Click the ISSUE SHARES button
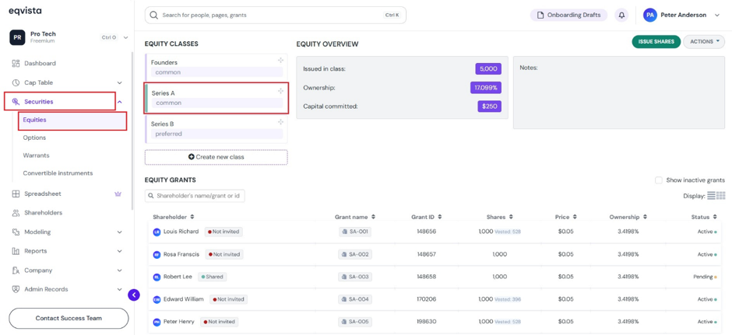732x335 pixels. (656, 41)
